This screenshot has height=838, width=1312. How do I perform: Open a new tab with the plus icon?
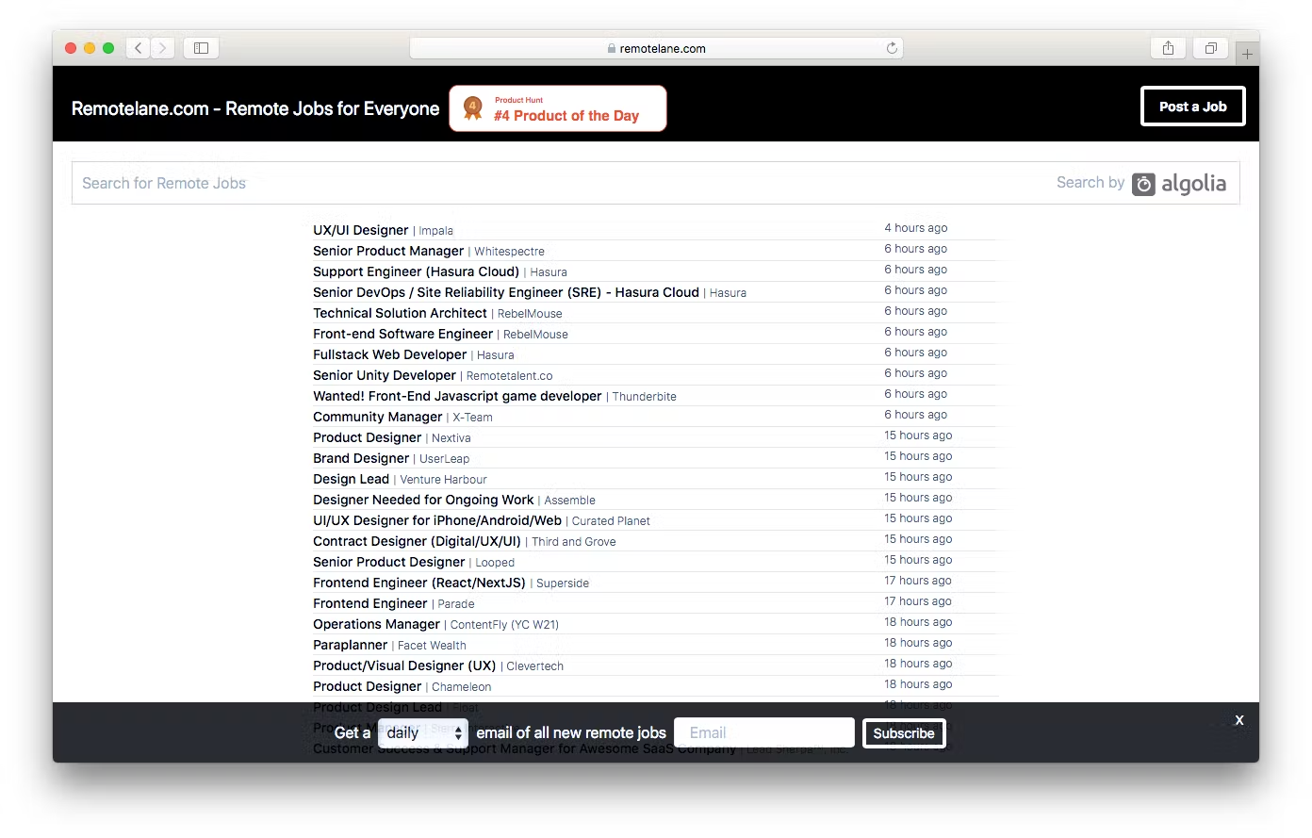tap(1247, 55)
